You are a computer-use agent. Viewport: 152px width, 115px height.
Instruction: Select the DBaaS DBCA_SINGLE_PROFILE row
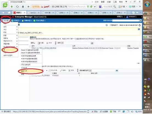tap(85, 48)
